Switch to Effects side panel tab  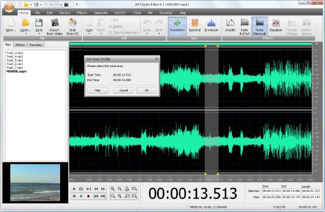coord(20,45)
